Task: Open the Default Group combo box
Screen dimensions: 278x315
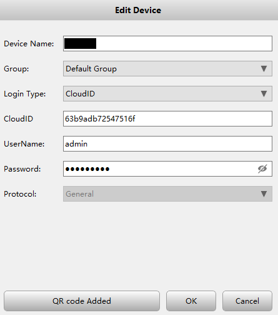Action: tap(167, 68)
